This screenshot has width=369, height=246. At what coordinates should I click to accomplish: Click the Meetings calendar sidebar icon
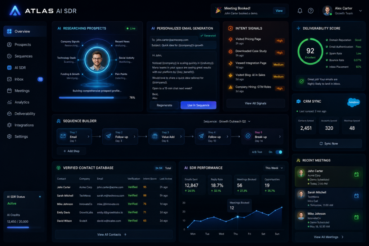click(x=9, y=90)
